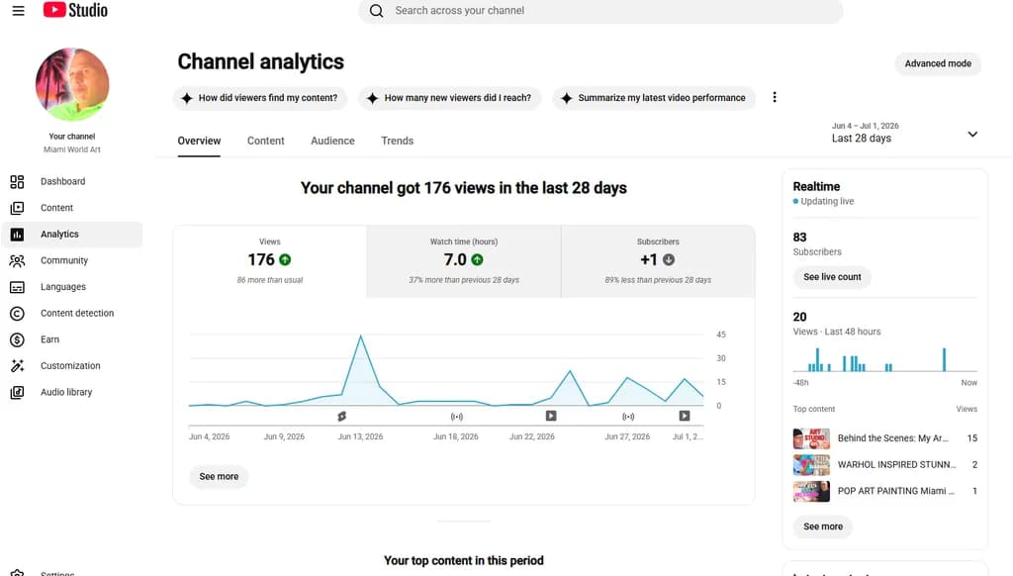
Task: Click the search across your channel field
Action: click(x=600, y=11)
